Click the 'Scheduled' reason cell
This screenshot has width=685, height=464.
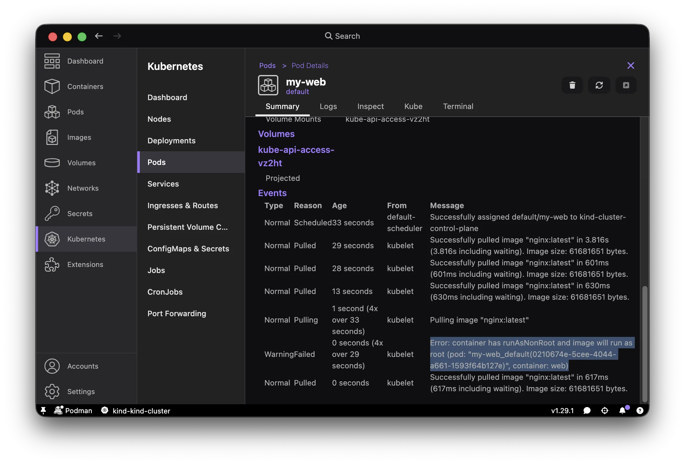(313, 223)
